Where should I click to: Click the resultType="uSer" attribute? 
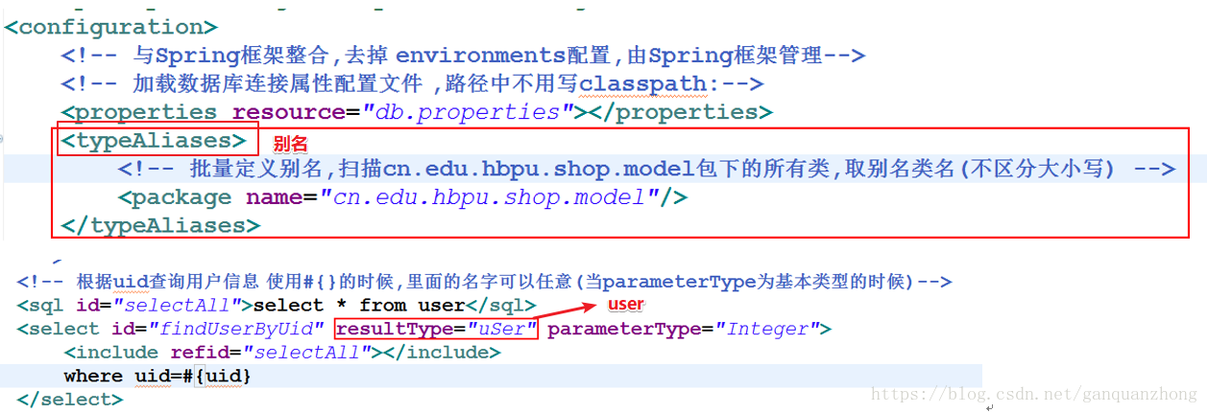click(x=437, y=330)
